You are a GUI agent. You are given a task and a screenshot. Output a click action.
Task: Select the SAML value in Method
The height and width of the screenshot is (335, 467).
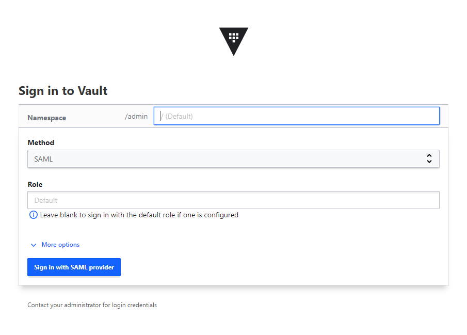(x=44, y=159)
